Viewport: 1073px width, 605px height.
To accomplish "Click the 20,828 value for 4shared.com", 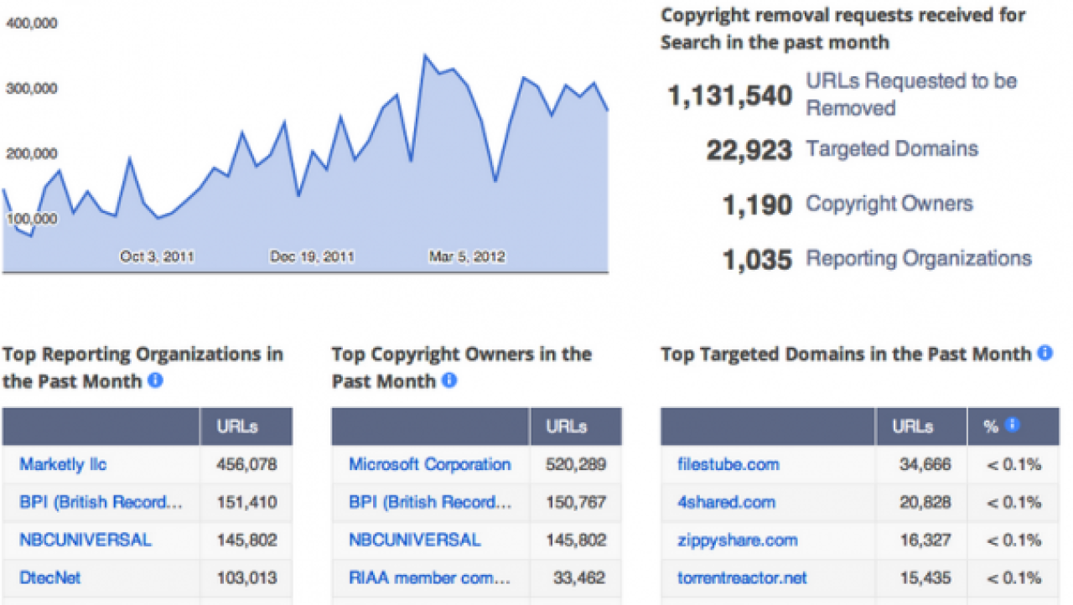I will tap(925, 503).
